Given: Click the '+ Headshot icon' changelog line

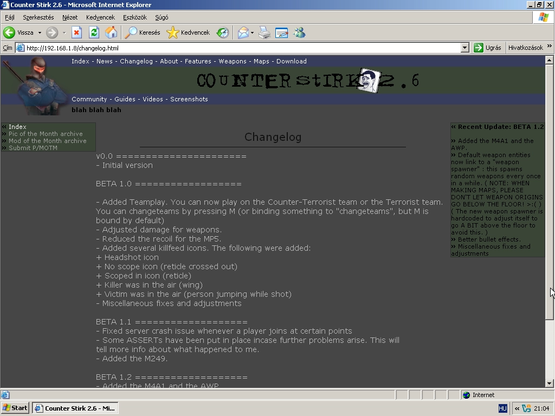Looking at the screenshot, I should [127, 257].
